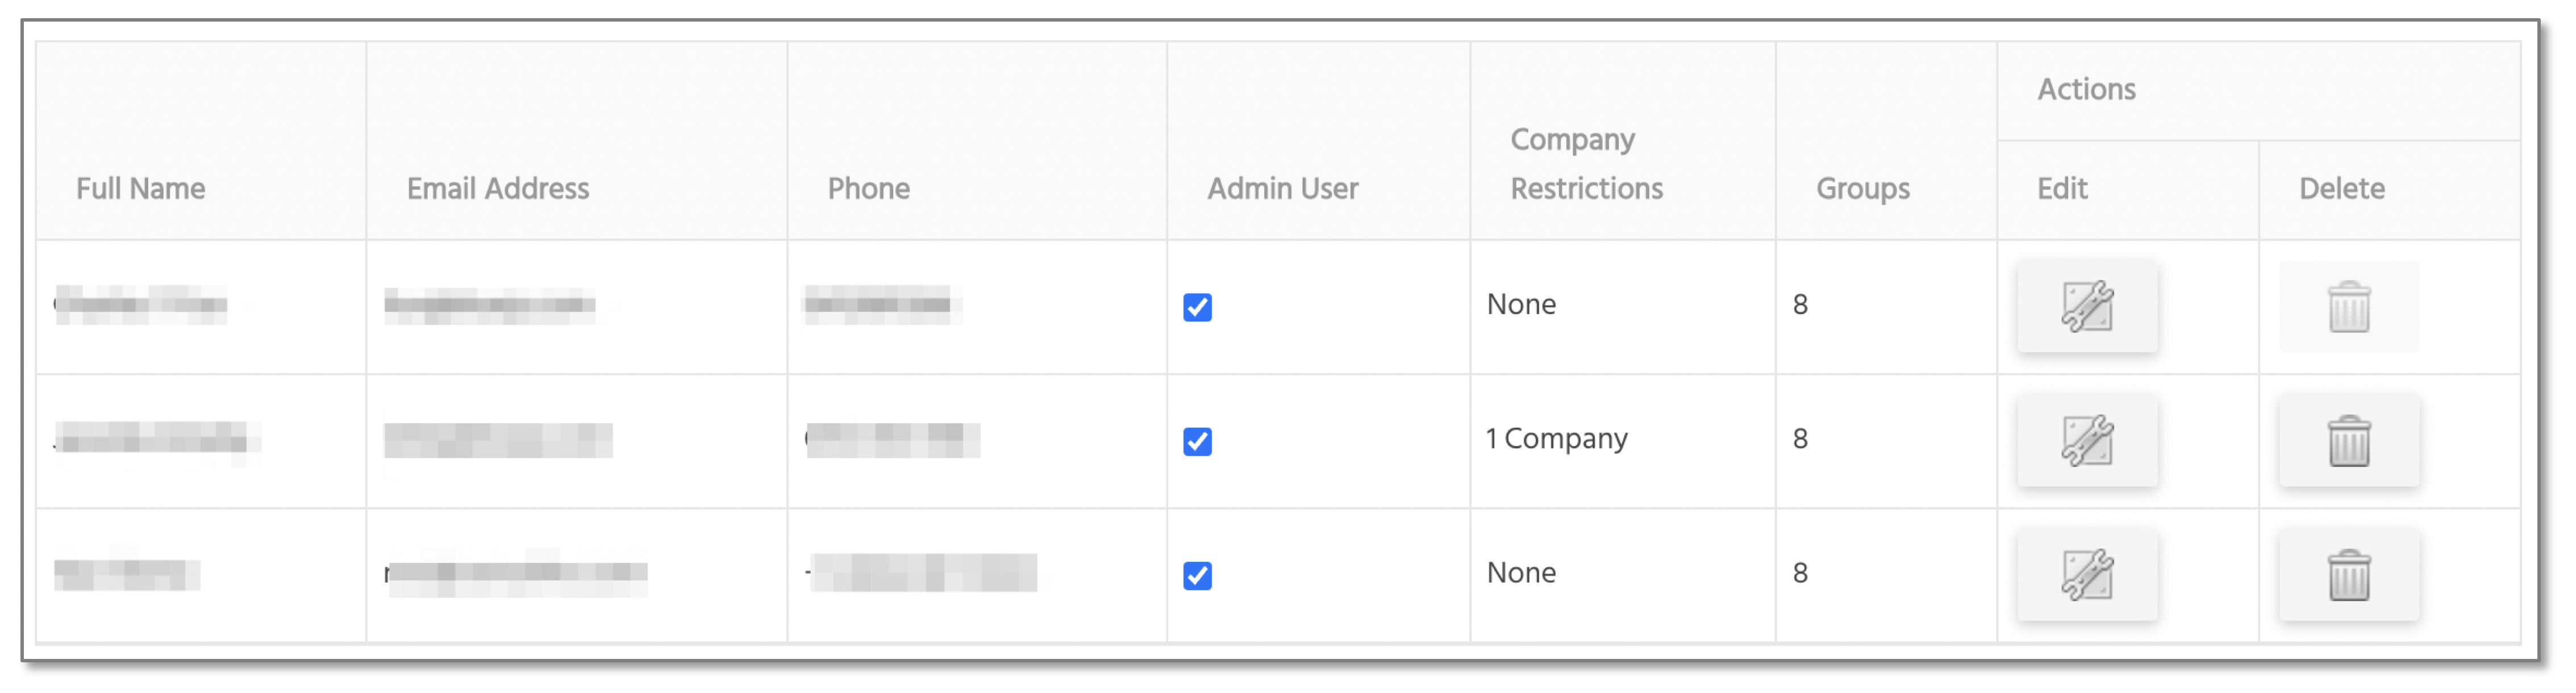Click the disabled trash icon in first row

(2348, 306)
